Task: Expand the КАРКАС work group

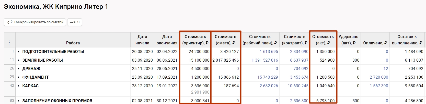Action: coord(19,86)
